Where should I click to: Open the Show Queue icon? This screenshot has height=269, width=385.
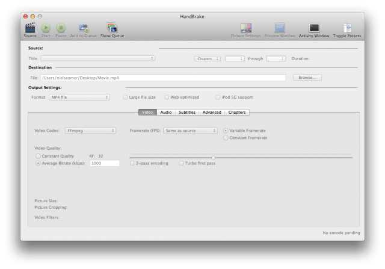point(112,28)
